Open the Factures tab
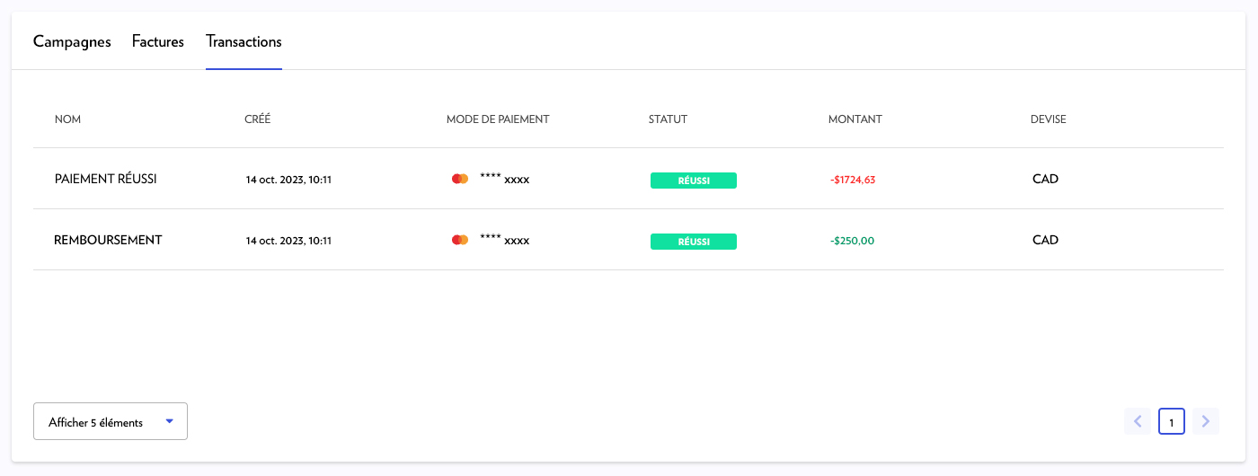 pyautogui.click(x=157, y=41)
